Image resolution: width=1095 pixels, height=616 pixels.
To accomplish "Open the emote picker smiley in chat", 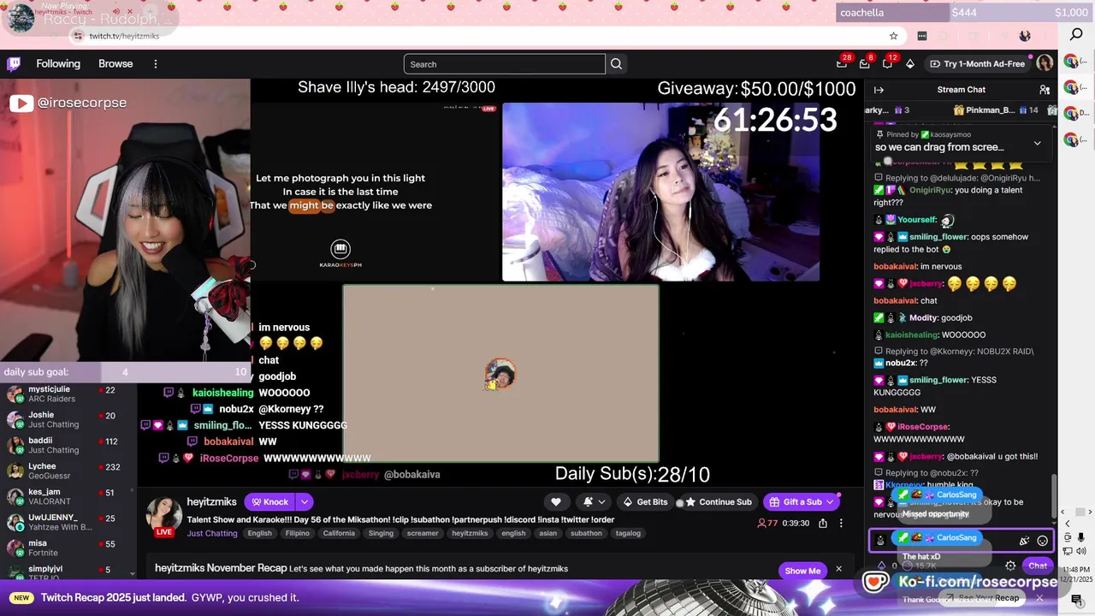I will click(x=1042, y=541).
